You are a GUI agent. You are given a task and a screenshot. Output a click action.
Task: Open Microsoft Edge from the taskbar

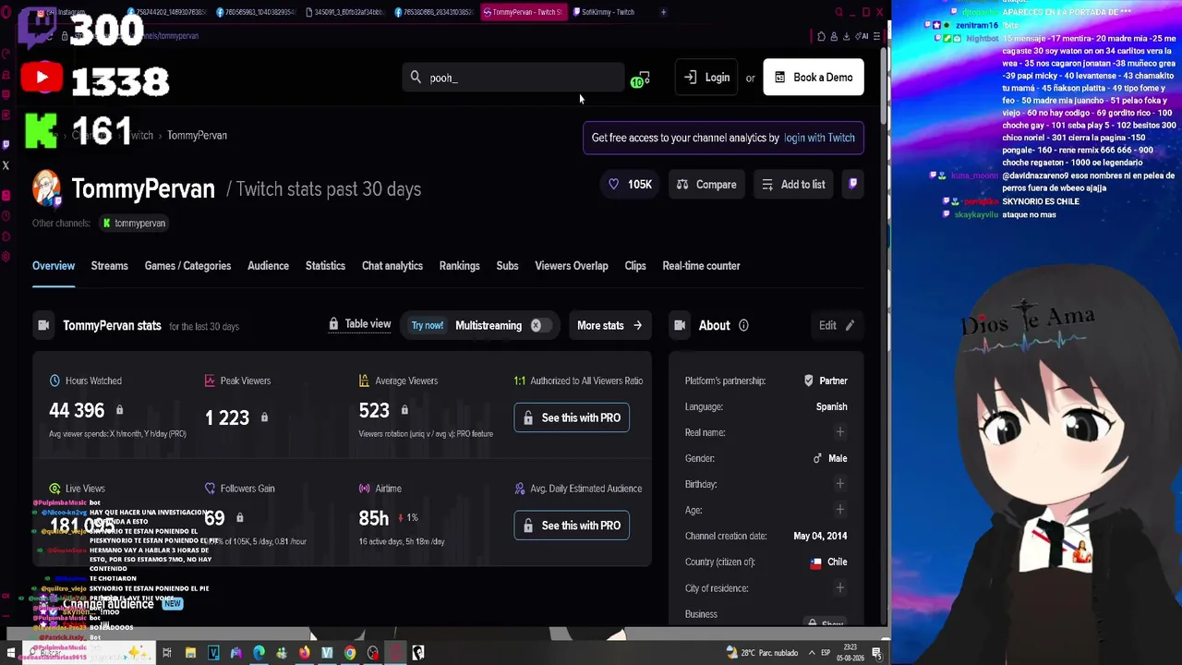point(259,653)
